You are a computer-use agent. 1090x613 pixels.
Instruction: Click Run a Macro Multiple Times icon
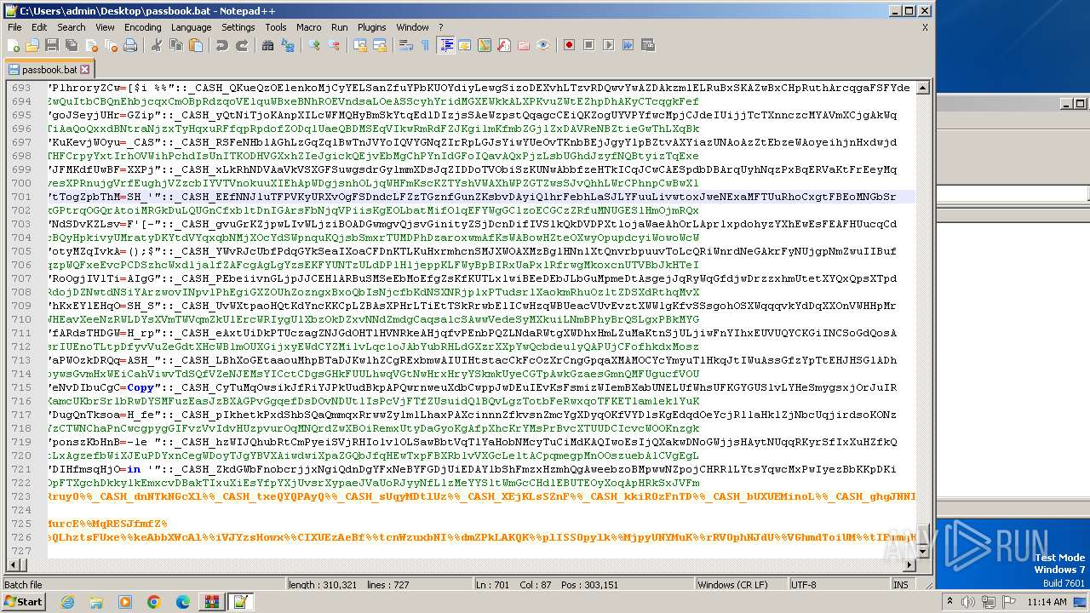pos(628,45)
